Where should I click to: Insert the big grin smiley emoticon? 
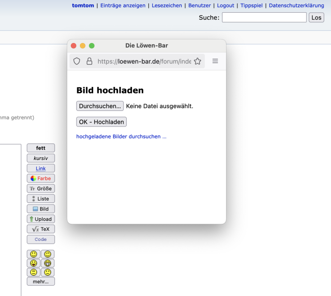coord(48,263)
